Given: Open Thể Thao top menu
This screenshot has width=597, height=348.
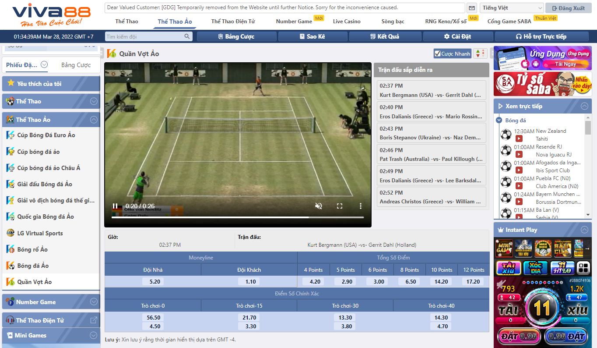Looking at the screenshot, I should 126,21.
